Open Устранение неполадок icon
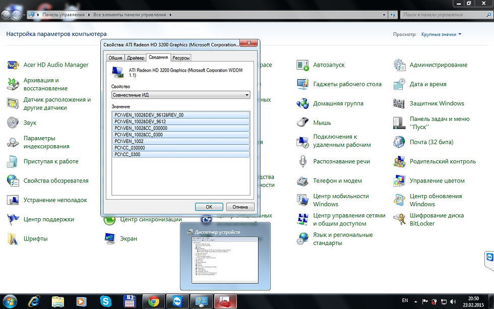Image resolution: width=494 pixels, height=309 pixels. click(13, 200)
